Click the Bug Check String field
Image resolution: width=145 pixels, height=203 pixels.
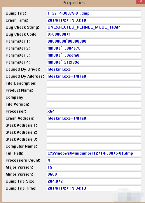click(94, 27)
